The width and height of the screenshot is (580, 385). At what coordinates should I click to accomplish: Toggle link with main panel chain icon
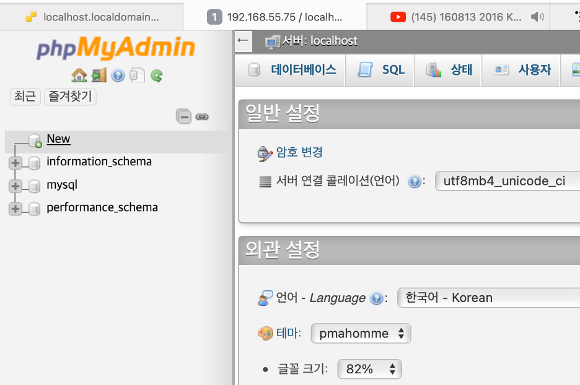202,117
